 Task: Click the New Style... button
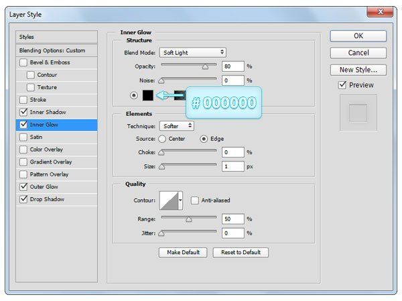pos(358,70)
